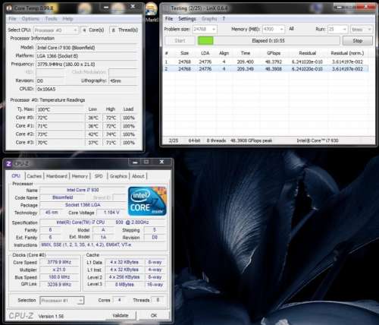Click the Frequency field 3779.94MHz
This screenshot has width=379, height=325.
(x=86, y=65)
